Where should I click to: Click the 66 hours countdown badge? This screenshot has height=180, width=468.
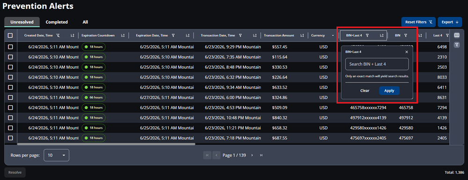tap(94, 97)
